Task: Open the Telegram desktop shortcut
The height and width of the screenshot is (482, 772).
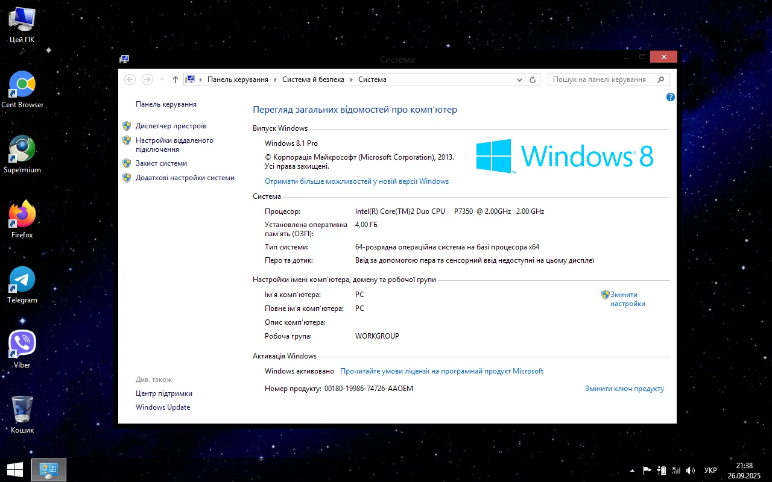Action: pos(22,280)
